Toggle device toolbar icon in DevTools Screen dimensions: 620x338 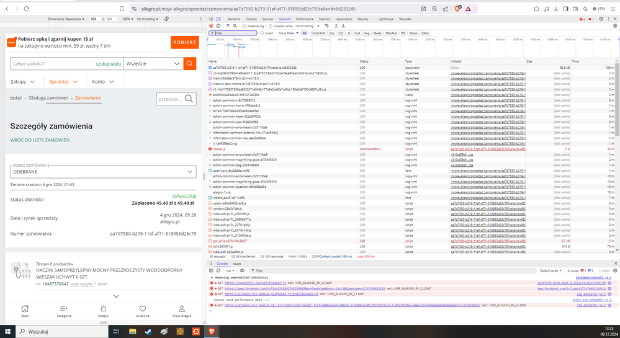click(218, 19)
